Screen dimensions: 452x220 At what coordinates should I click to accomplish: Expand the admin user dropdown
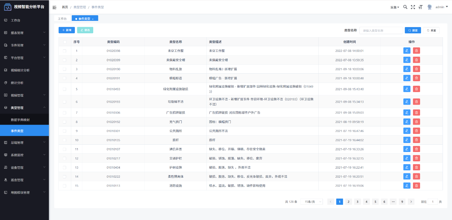pos(442,7)
